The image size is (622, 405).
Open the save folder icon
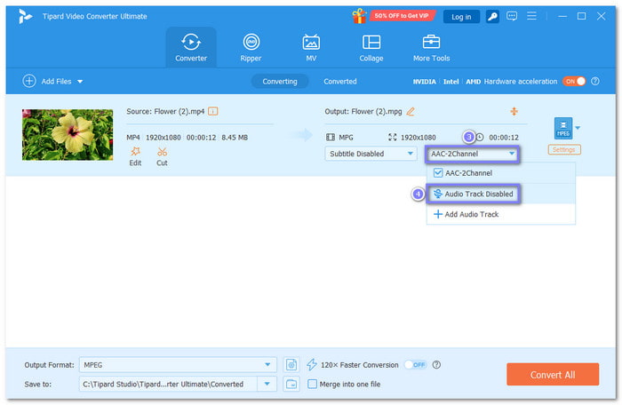point(291,384)
